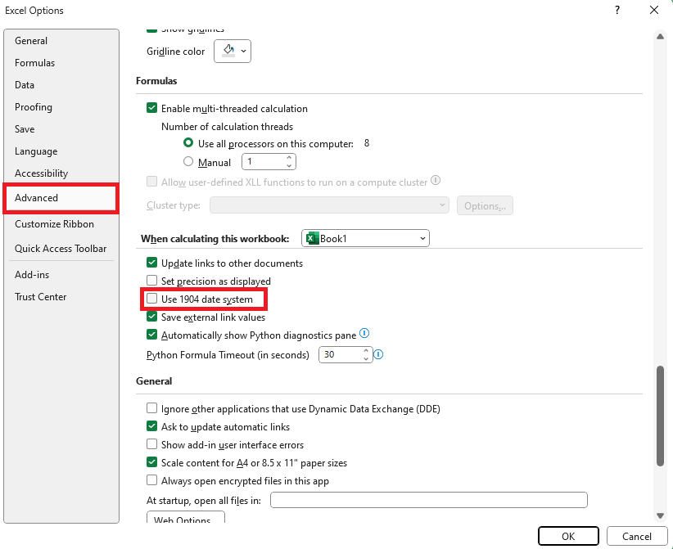Open the General category
673x549 pixels.
61,41
